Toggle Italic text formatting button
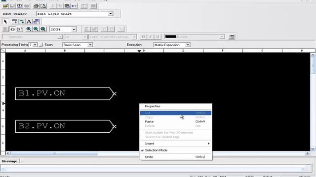 point(151,37)
